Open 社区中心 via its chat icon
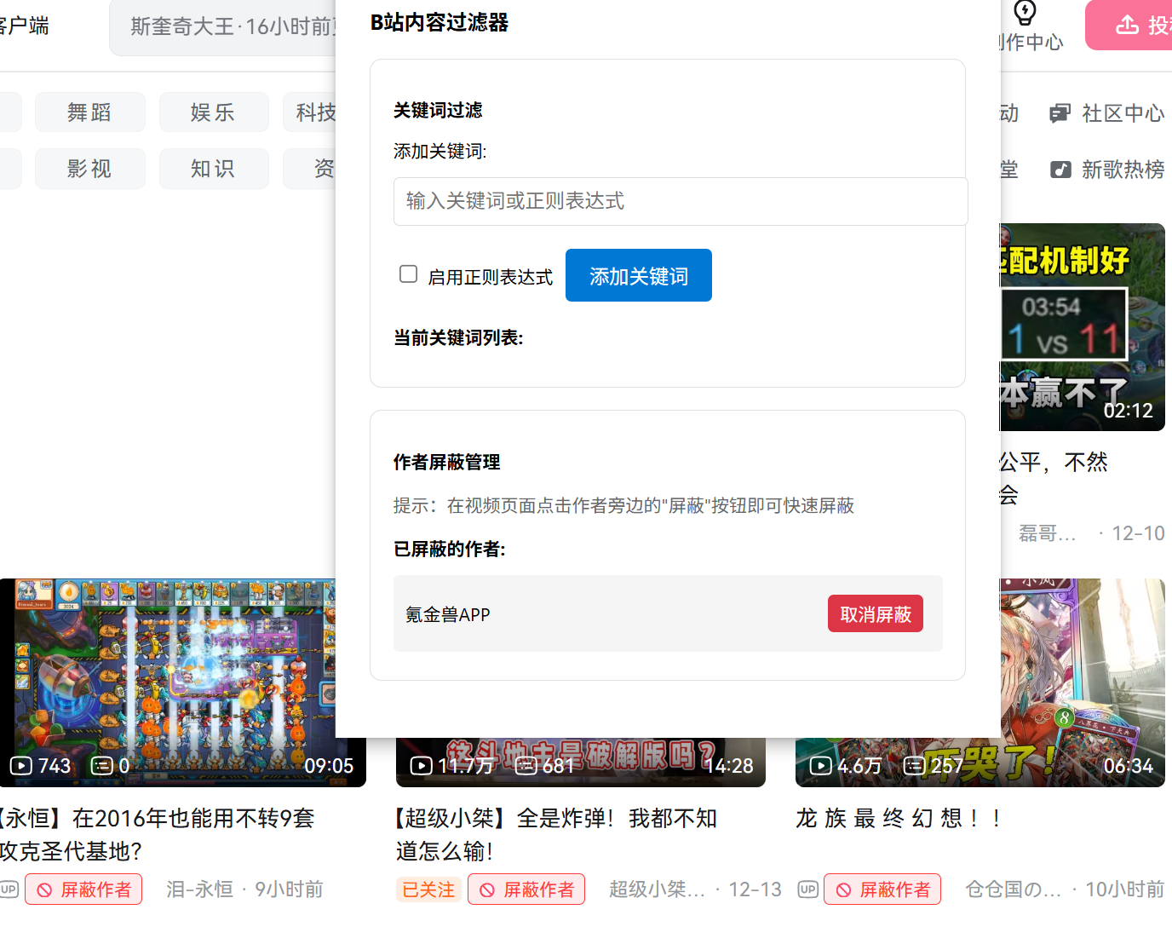Screen dimensions: 1172x944 [x=1060, y=113]
